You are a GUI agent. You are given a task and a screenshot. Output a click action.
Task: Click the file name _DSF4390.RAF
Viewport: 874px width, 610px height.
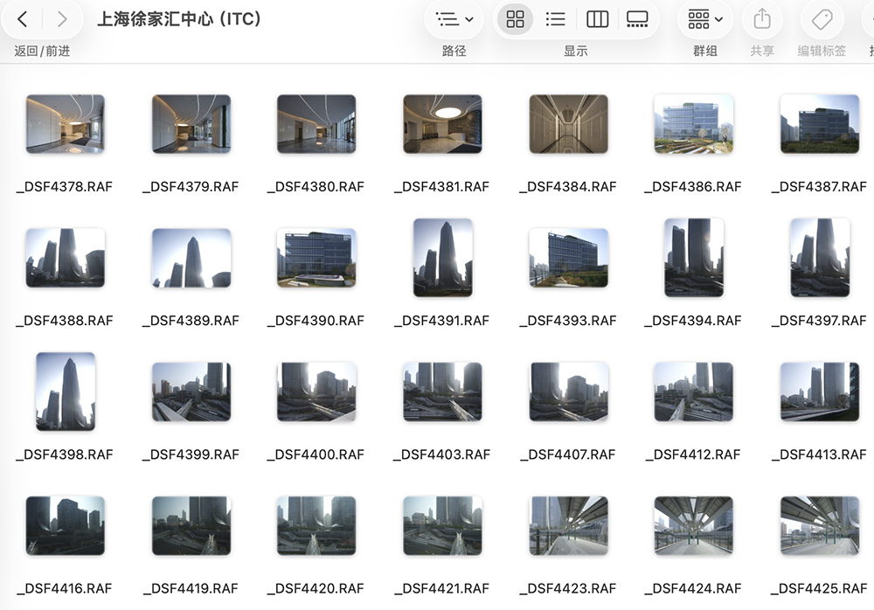pos(316,321)
